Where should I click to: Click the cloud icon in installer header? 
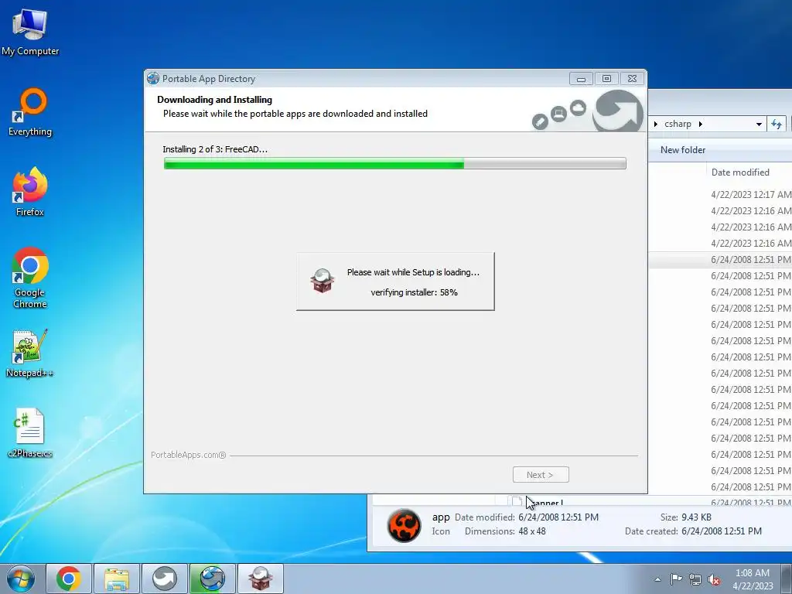coord(578,108)
